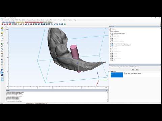Toggle Expert mode in status bar
The image size is (162, 121).
pos(30,103)
